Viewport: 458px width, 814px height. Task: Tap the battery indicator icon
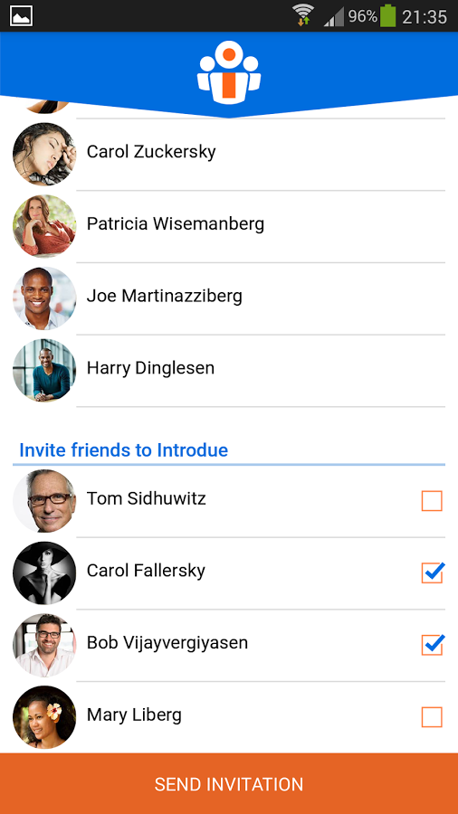(x=388, y=15)
